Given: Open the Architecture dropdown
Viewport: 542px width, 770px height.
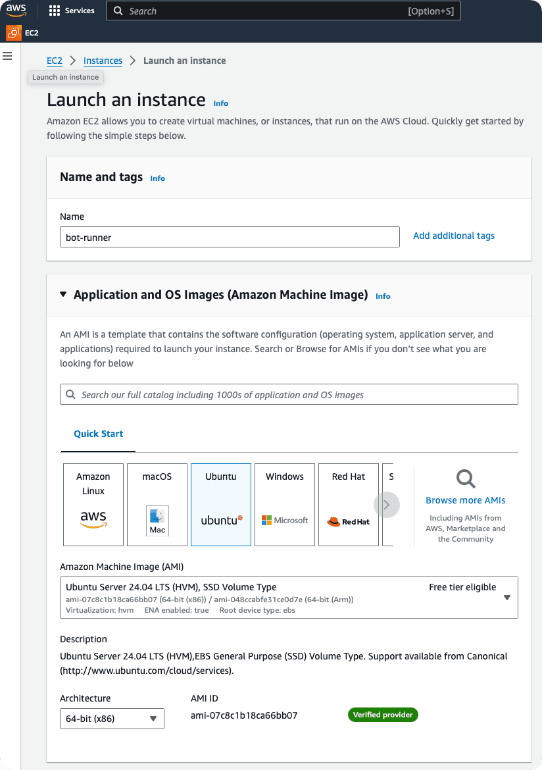Looking at the screenshot, I should coord(111,719).
